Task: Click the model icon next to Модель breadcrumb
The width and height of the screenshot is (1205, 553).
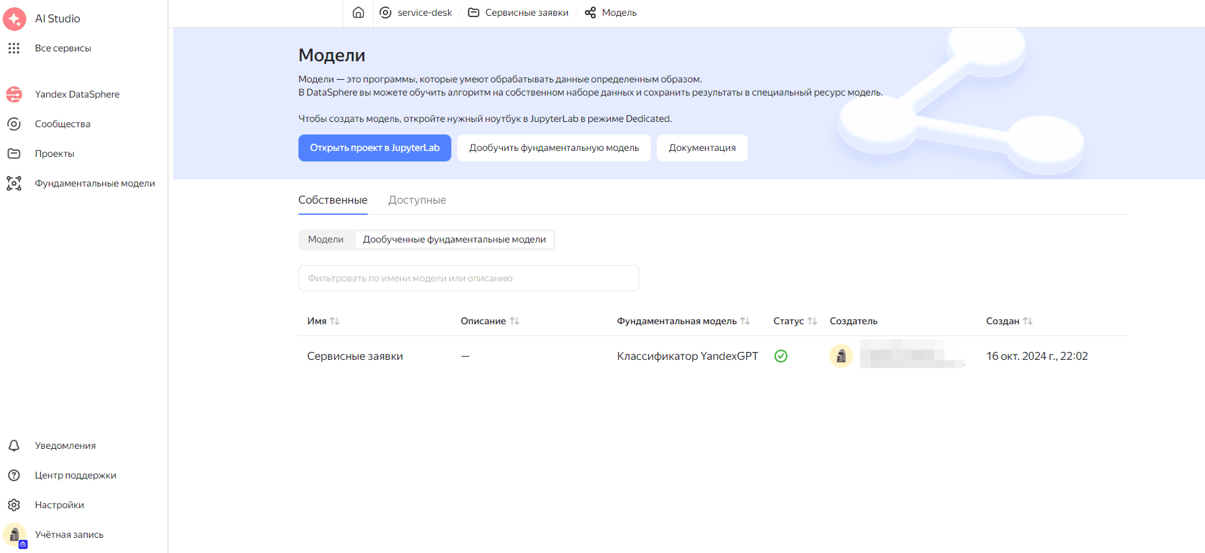Action: point(590,13)
